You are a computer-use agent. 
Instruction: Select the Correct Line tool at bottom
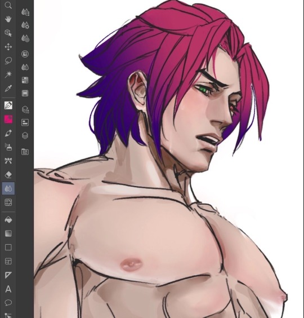pos(8,315)
